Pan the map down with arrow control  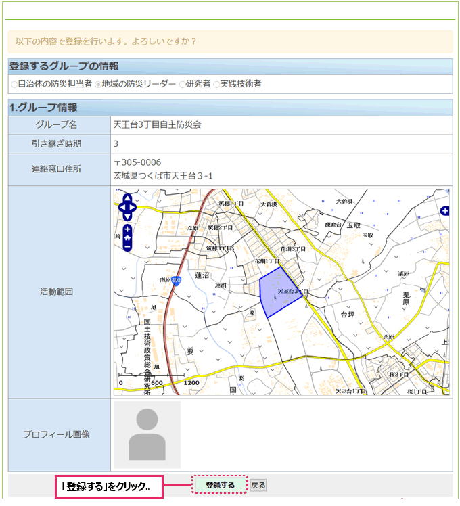tap(127, 216)
